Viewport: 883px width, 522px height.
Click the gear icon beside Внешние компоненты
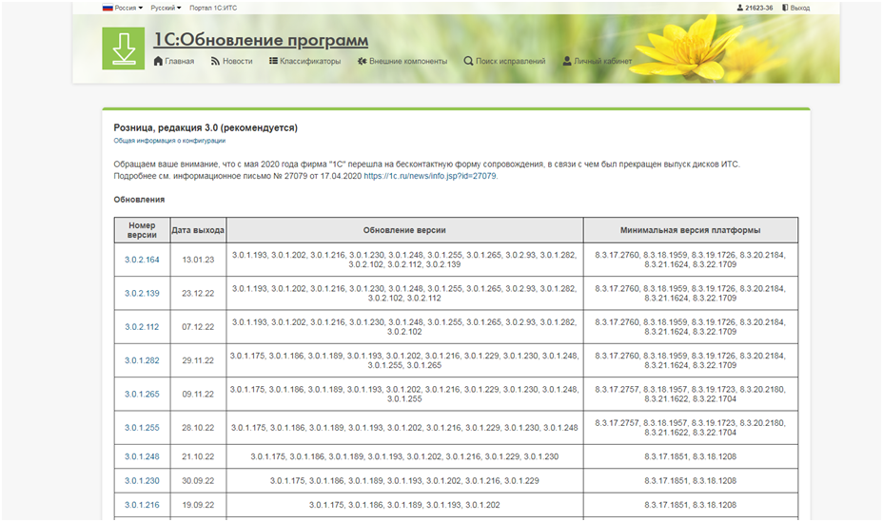pos(363,61)
